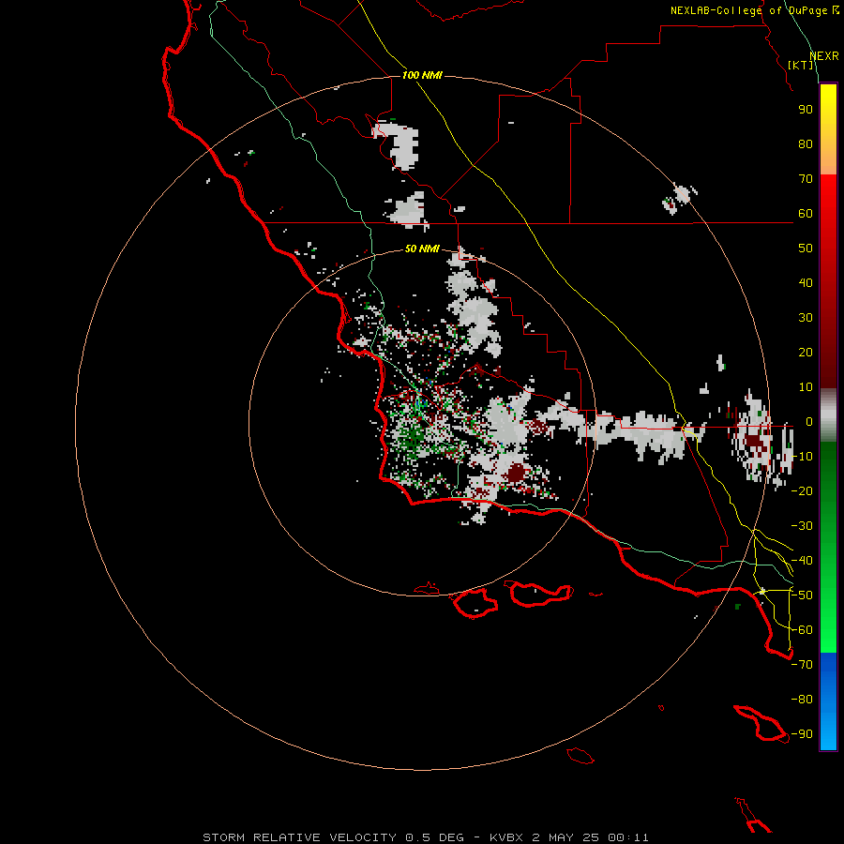Select the 100 NMI range ring label

click(422, 75)
